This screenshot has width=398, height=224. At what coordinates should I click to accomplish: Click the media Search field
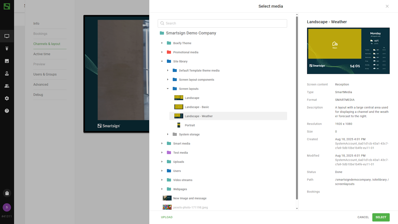[222, 23]
